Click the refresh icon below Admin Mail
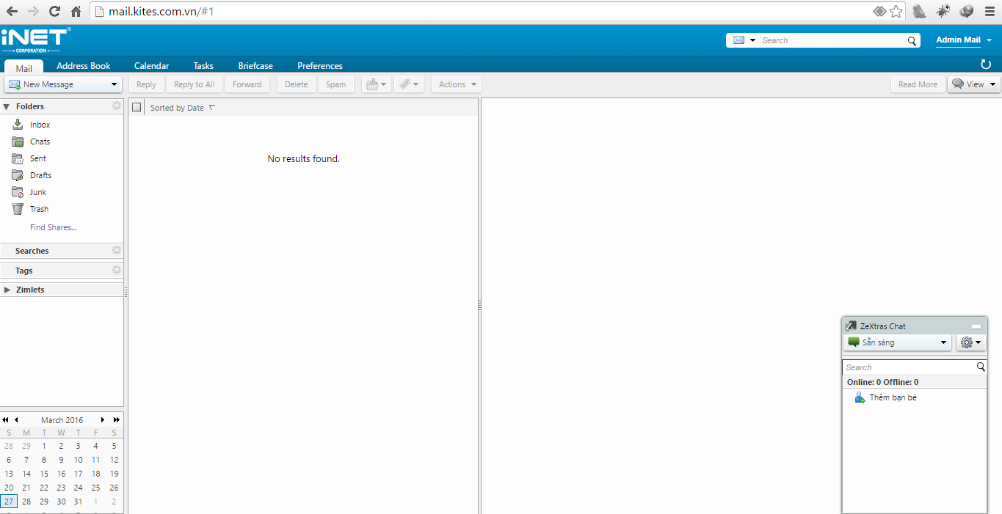The image size is (1002, 514). point(986,65)
